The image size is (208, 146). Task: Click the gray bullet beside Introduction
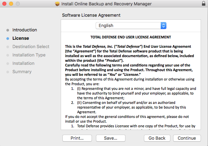click(8, 30)
